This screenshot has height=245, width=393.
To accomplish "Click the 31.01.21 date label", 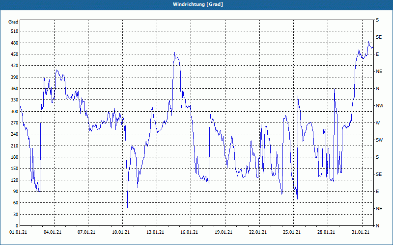I will pos(361,232).
